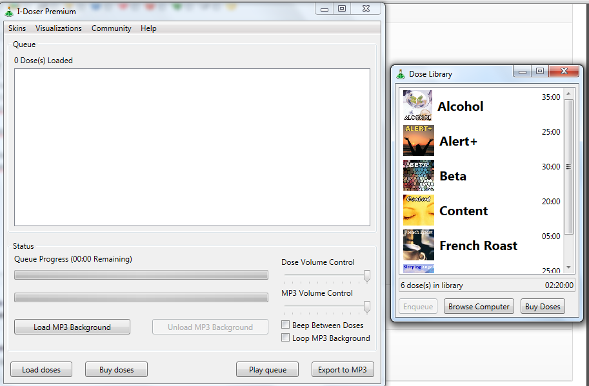The width and height of the screenshot is (589, 386).
Task: Enable Loop MP3 Background checkbox
Action: click(286, 338)
